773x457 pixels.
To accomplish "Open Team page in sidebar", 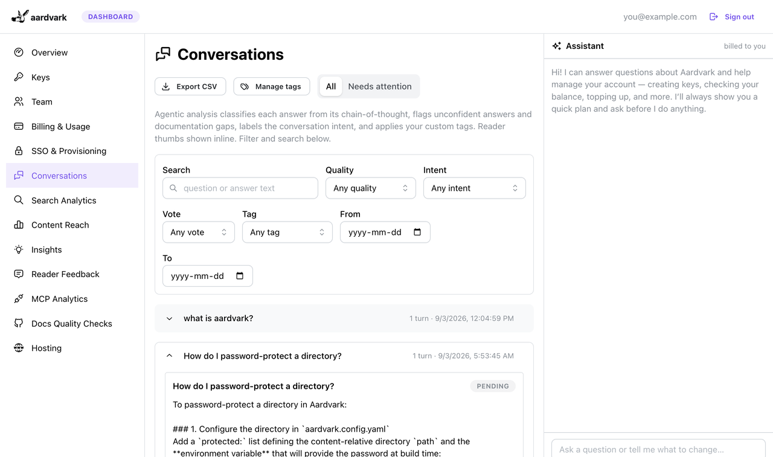I will pyautogui.click(x=72, y=102).
